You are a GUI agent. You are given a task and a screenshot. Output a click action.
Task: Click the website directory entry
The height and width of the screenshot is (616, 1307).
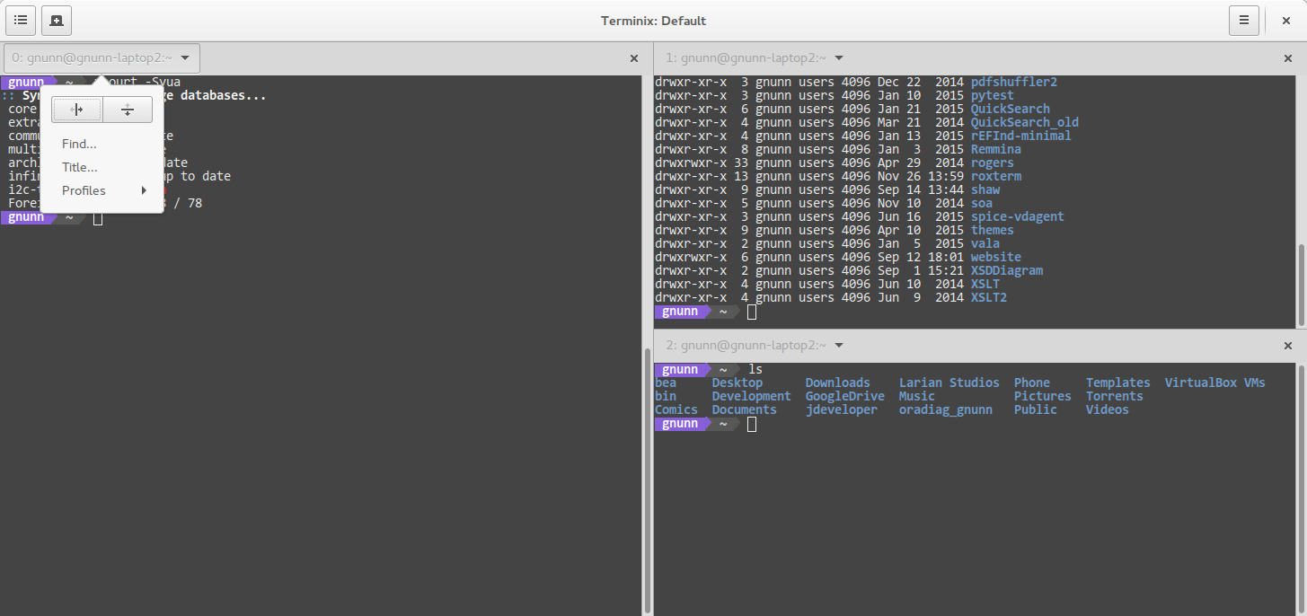coord(996,257)
